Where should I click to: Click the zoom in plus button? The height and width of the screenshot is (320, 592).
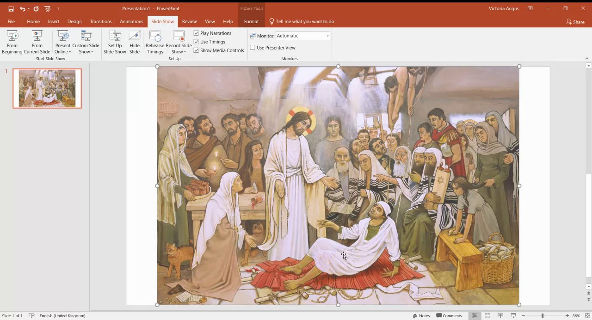pyautogui.click(x=567, y=316)
